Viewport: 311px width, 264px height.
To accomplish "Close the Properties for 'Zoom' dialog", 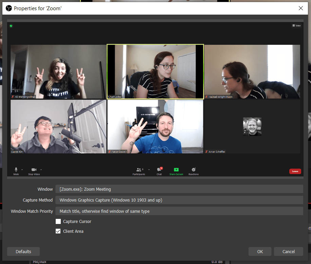I will (x=301, y=8).
